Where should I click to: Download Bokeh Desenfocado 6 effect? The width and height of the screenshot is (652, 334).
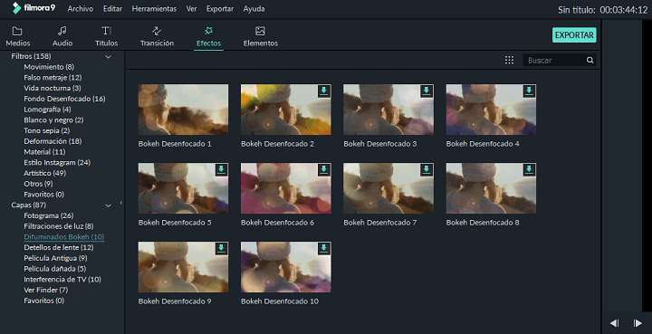click(323, 170)
